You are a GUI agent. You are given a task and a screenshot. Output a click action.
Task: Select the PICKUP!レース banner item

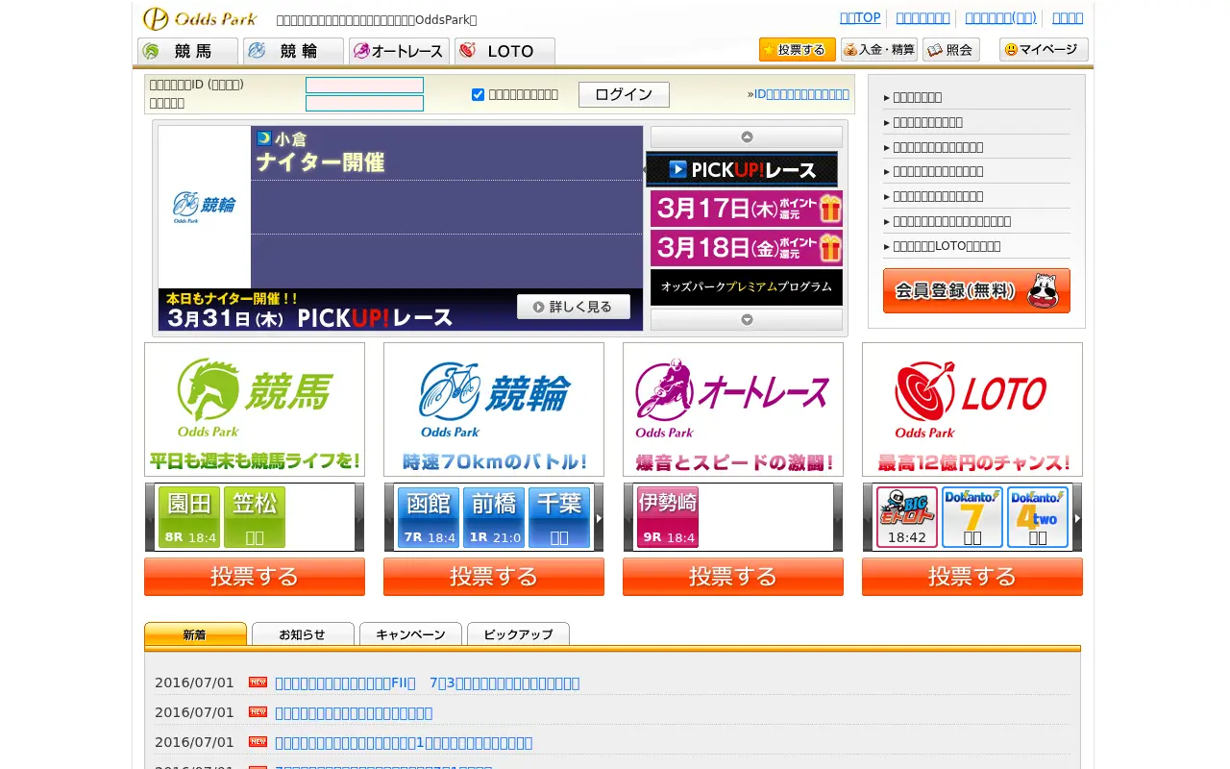742,169
